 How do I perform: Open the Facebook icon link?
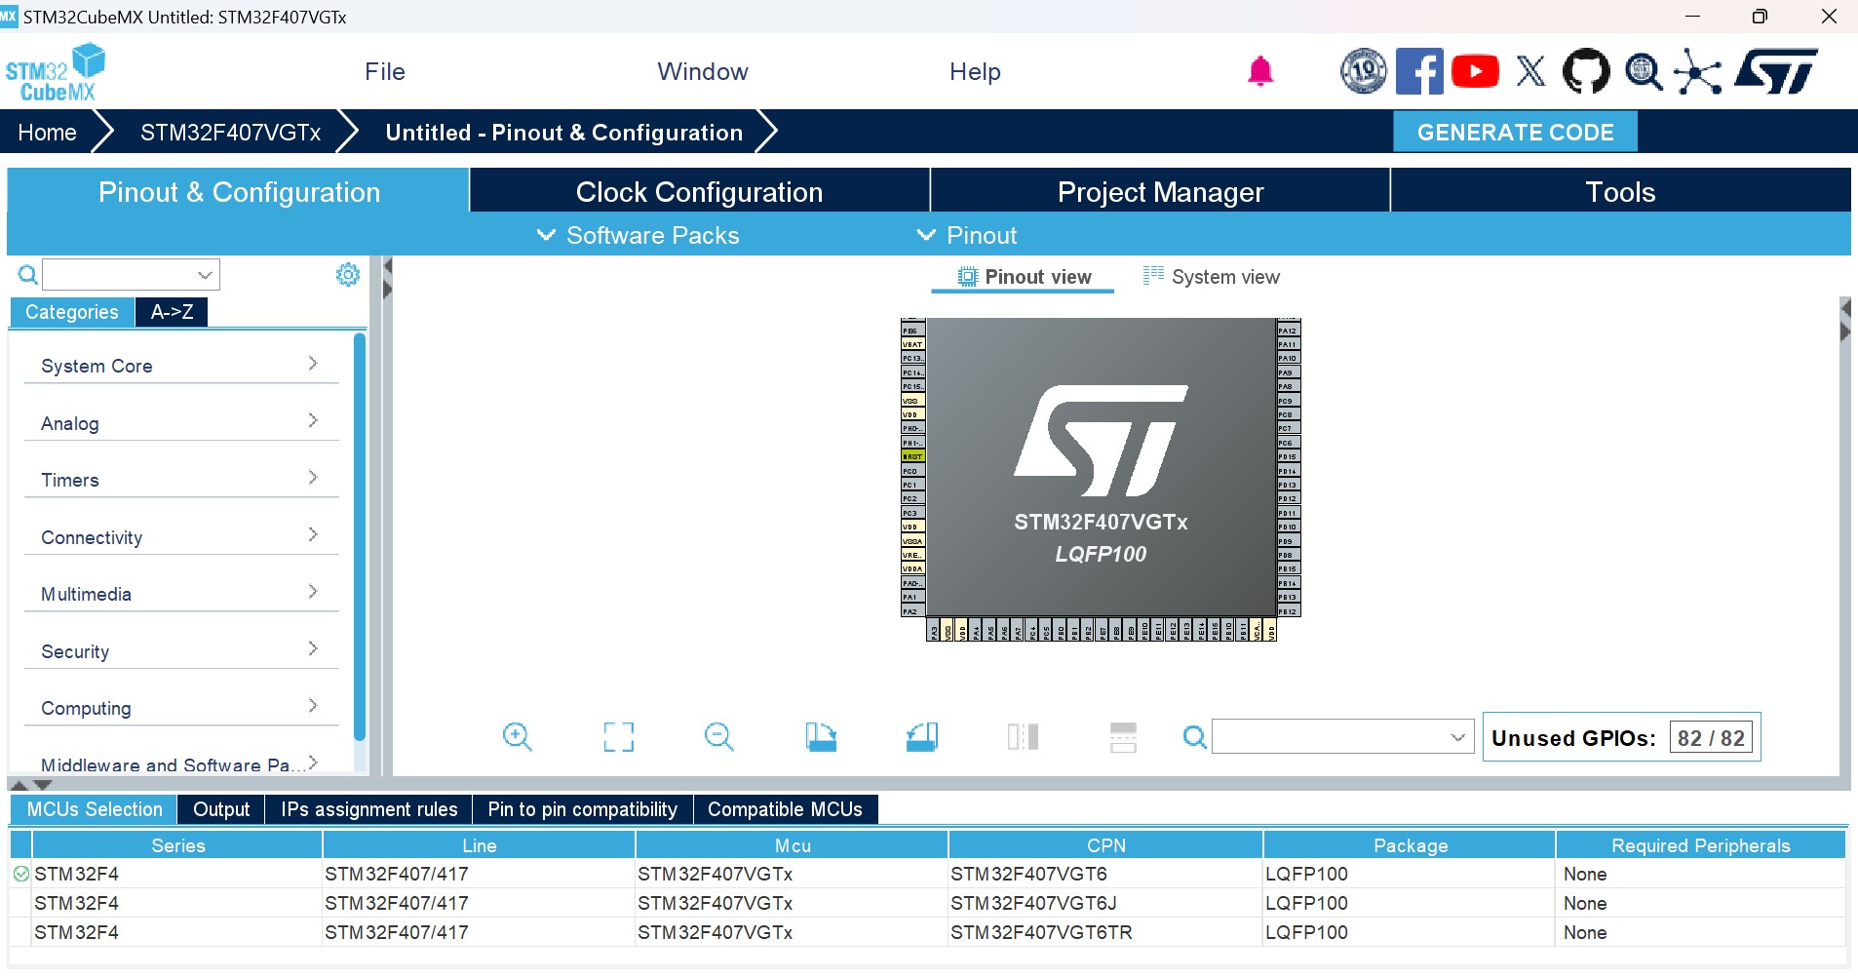click(1419, 71)
